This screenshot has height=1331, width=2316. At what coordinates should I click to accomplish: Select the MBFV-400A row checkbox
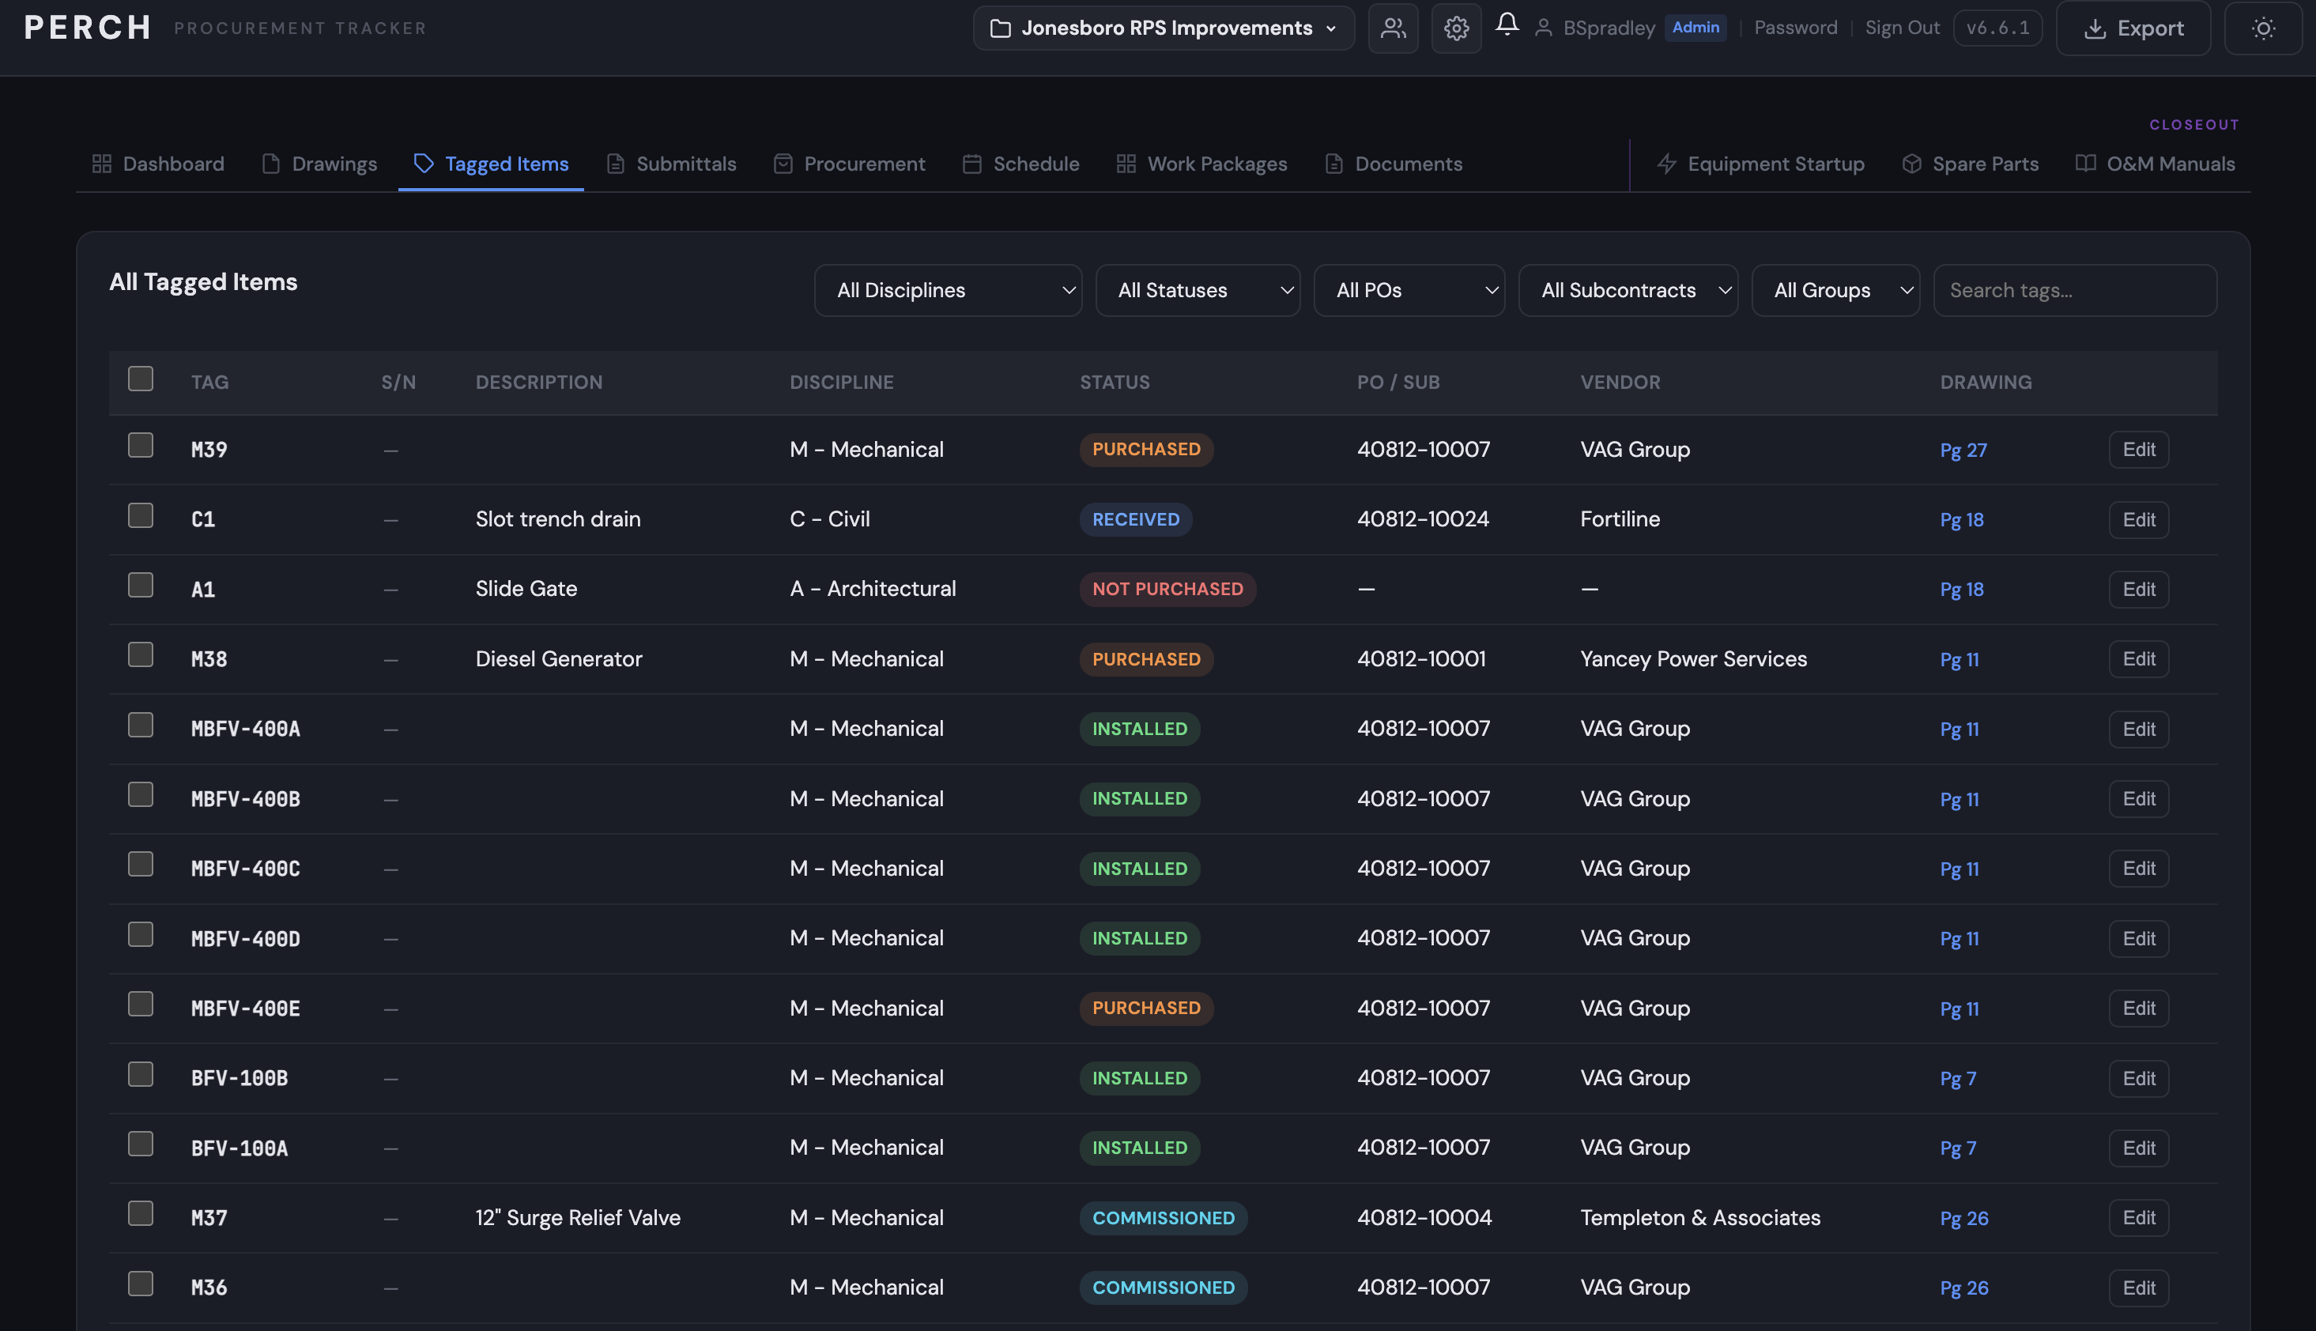[141, 725]
